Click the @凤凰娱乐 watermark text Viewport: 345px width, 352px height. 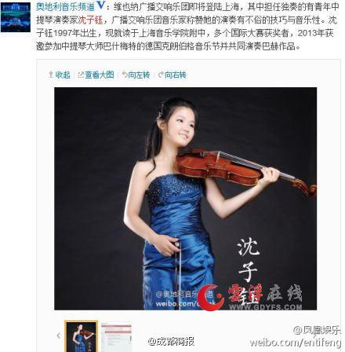317,330
